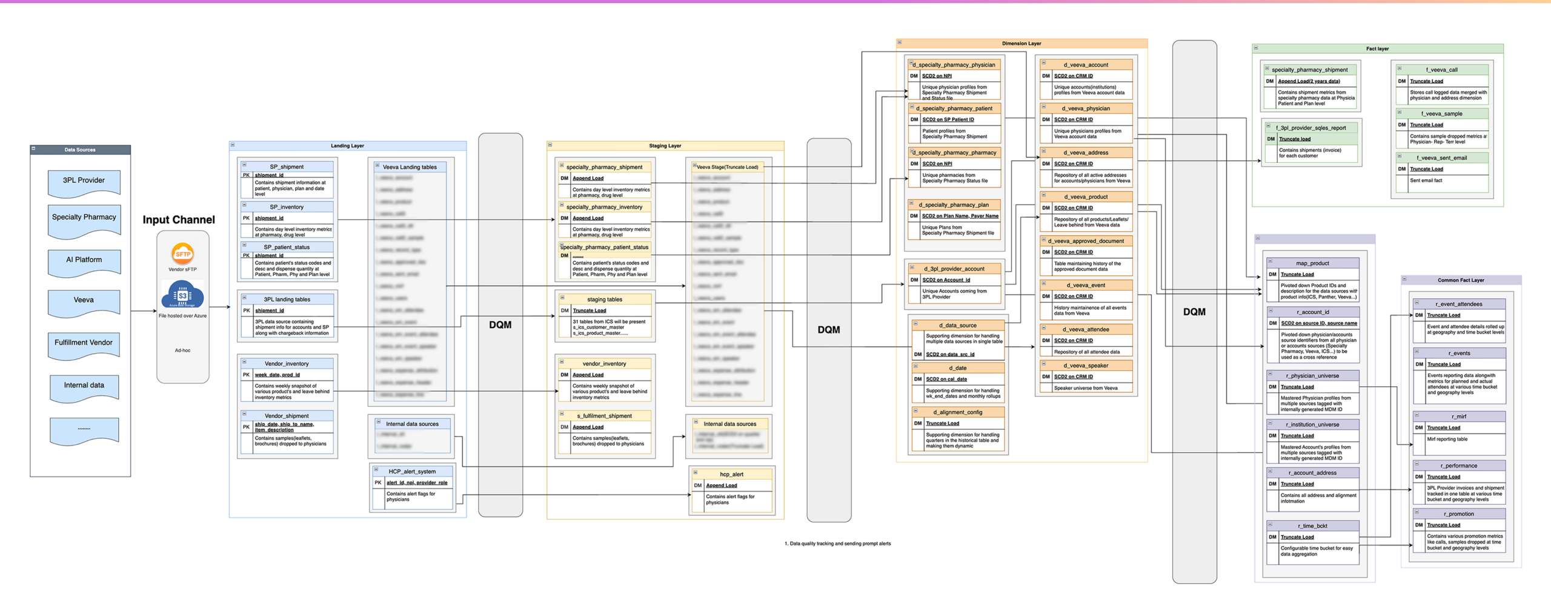Collapse the d_data_source table

point(916,323)
